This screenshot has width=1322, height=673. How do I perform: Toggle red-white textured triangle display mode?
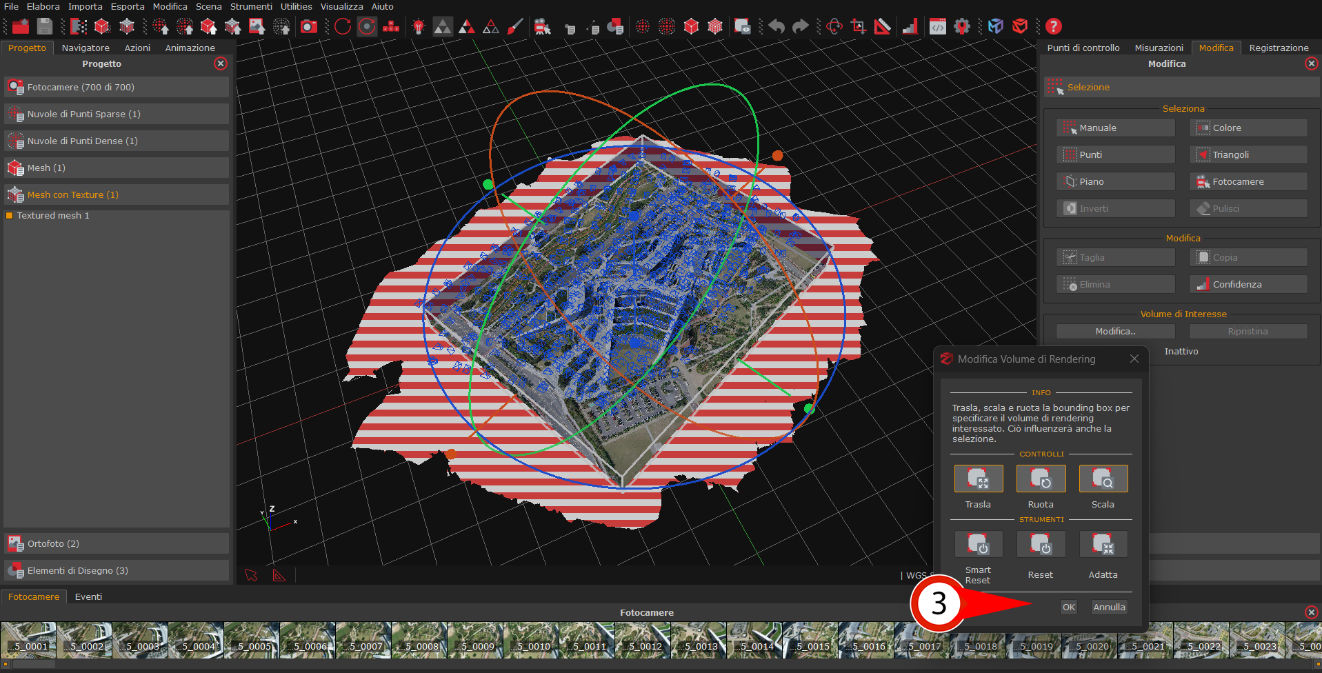(x=467, y=26)
